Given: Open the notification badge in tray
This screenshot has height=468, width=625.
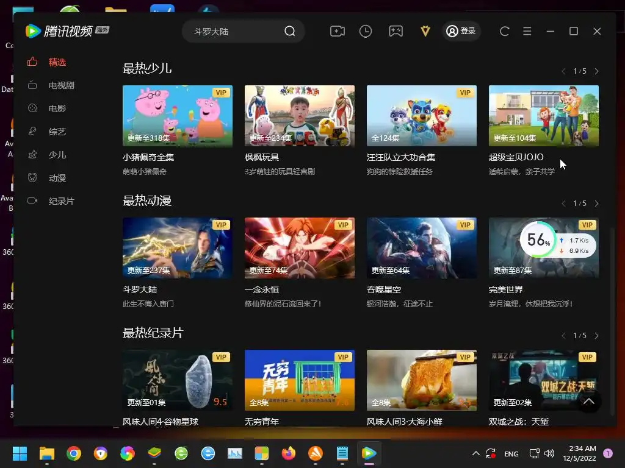Looking at the screenshot, I should [x=608, y=453].
